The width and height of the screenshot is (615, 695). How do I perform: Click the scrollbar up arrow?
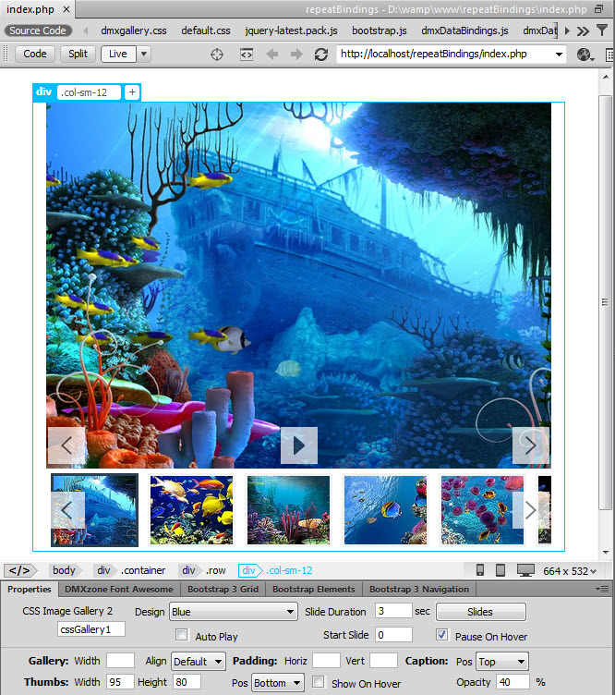point(605,77)
